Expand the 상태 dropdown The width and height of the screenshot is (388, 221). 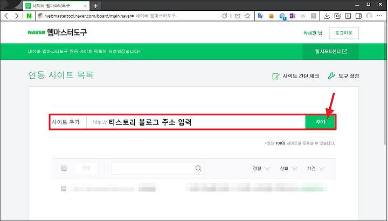(x=288, y=169)
